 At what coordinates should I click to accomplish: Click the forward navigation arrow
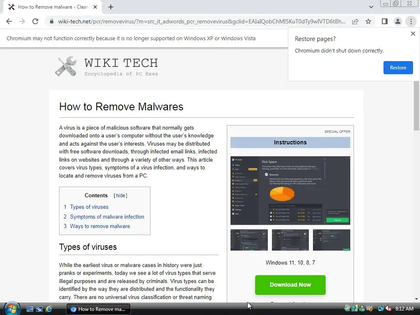coord(22,21)
